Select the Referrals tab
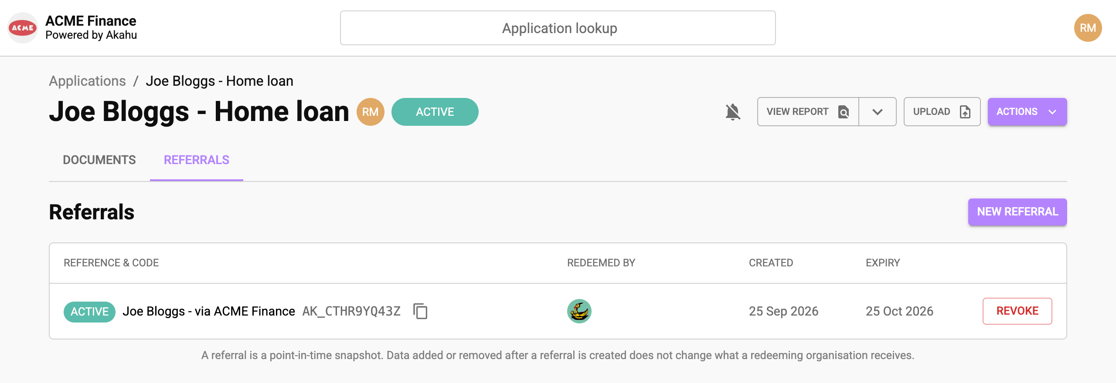Image resolution: width=1116 pixels, height=383 pixels. [197, 160]
